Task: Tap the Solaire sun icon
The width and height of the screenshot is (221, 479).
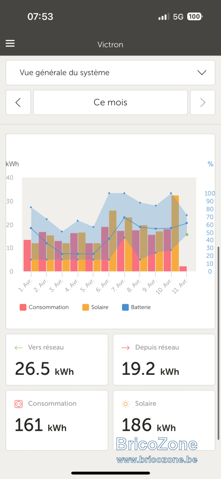Action: (x=126, y=404)
